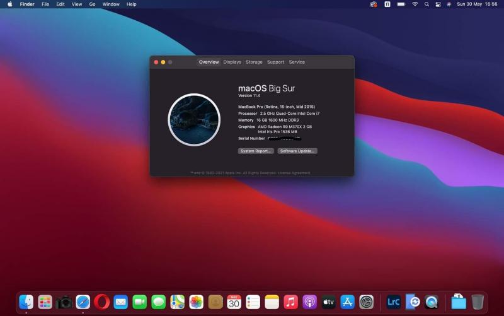
Task: Select the Overview tab
Action: (x=209, y=62)
